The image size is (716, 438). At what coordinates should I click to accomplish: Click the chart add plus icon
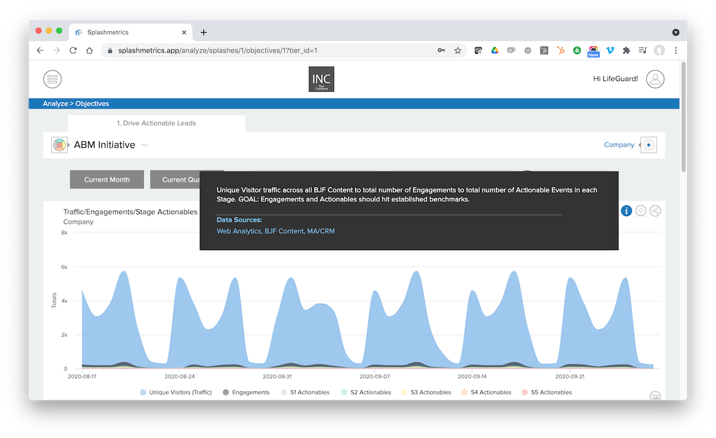(641, 211)
